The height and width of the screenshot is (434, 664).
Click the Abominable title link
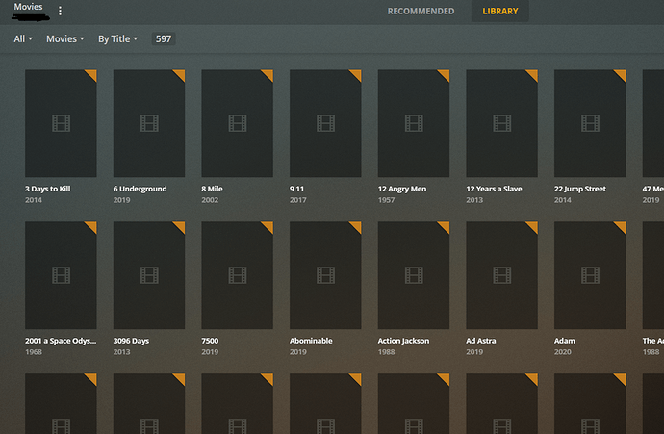pyautogui.click(x=311, y=341)
